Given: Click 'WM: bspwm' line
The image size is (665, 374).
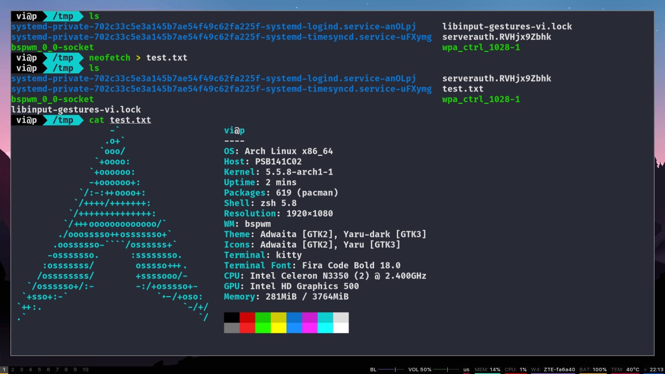Looking at the screenshot, I should coord(247,224).
